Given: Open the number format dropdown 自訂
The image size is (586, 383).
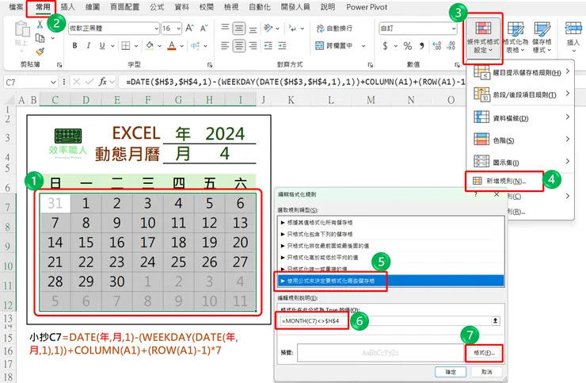Looking at the screenshot, I should [x=454, y=28].
